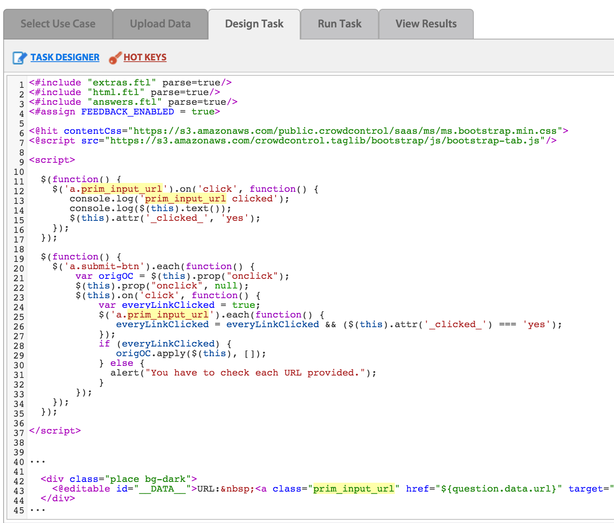Screen dimensions: 614x523
Task: Click the null keyword on line 22
Action: click(x=226, y=286)
